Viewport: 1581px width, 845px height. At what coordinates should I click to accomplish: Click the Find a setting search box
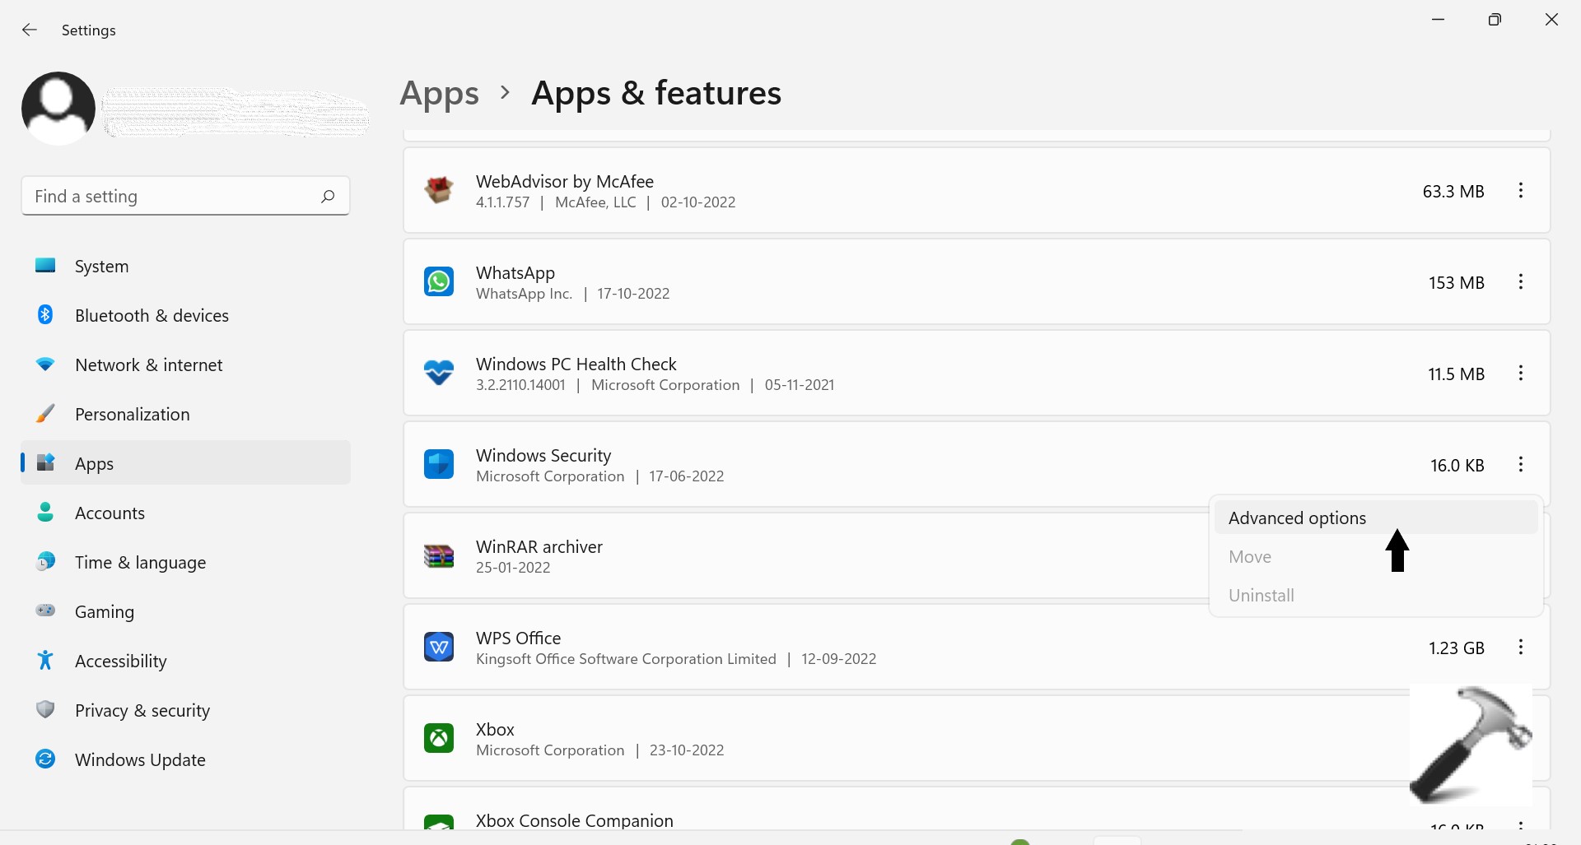coord(173,197)
